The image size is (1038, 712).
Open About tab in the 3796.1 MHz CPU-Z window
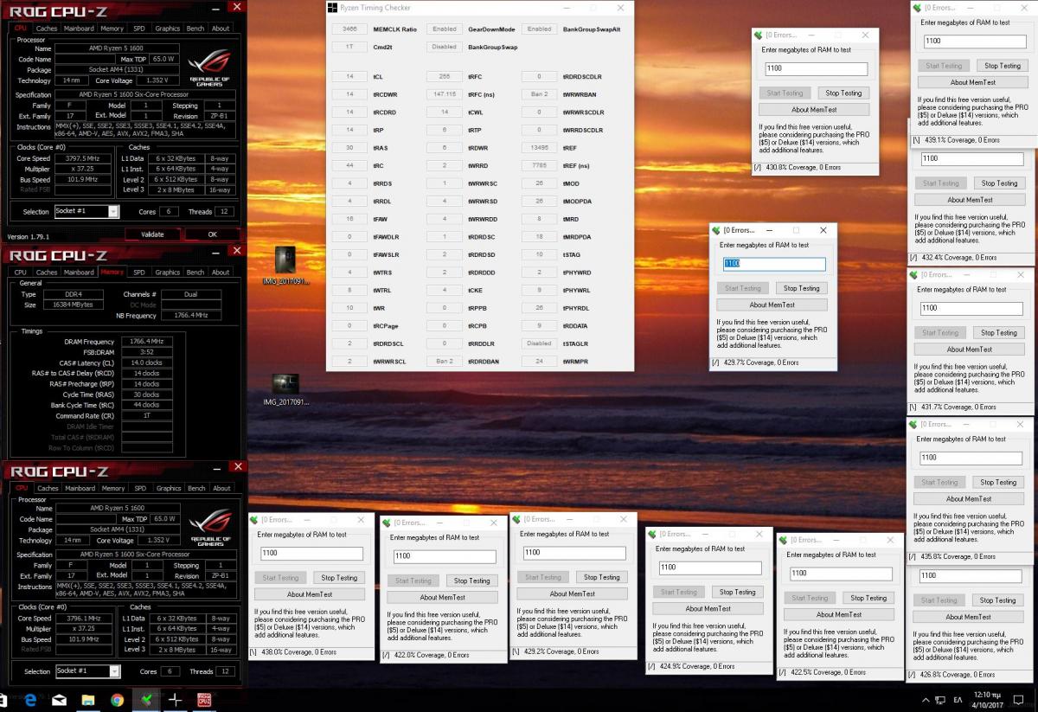[222, 489]
